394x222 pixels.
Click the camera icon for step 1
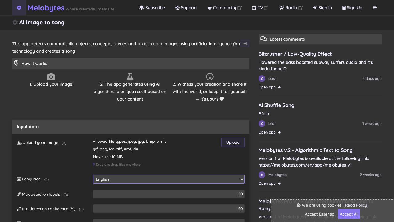(51, 76)
